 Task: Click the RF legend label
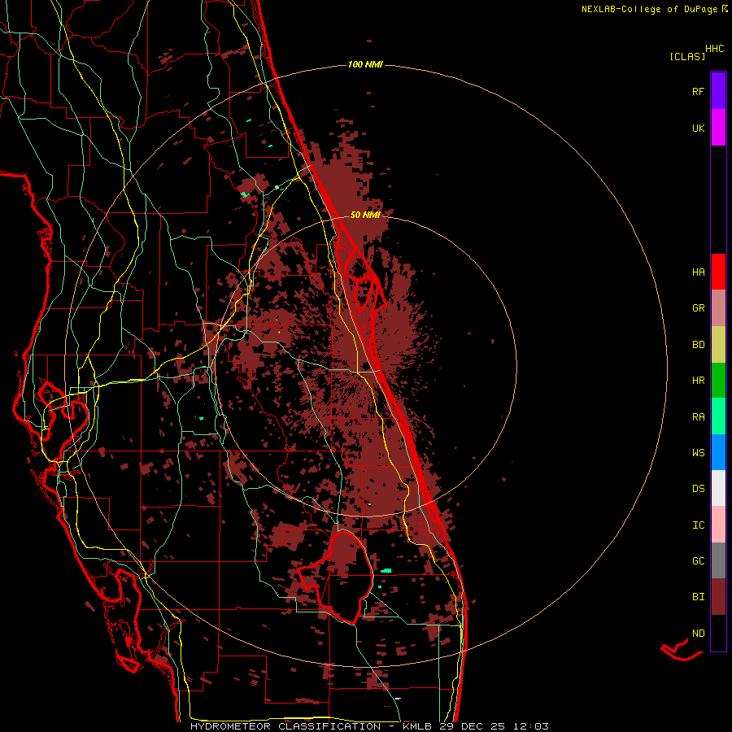pyautogui.click(x=698, y=91)
